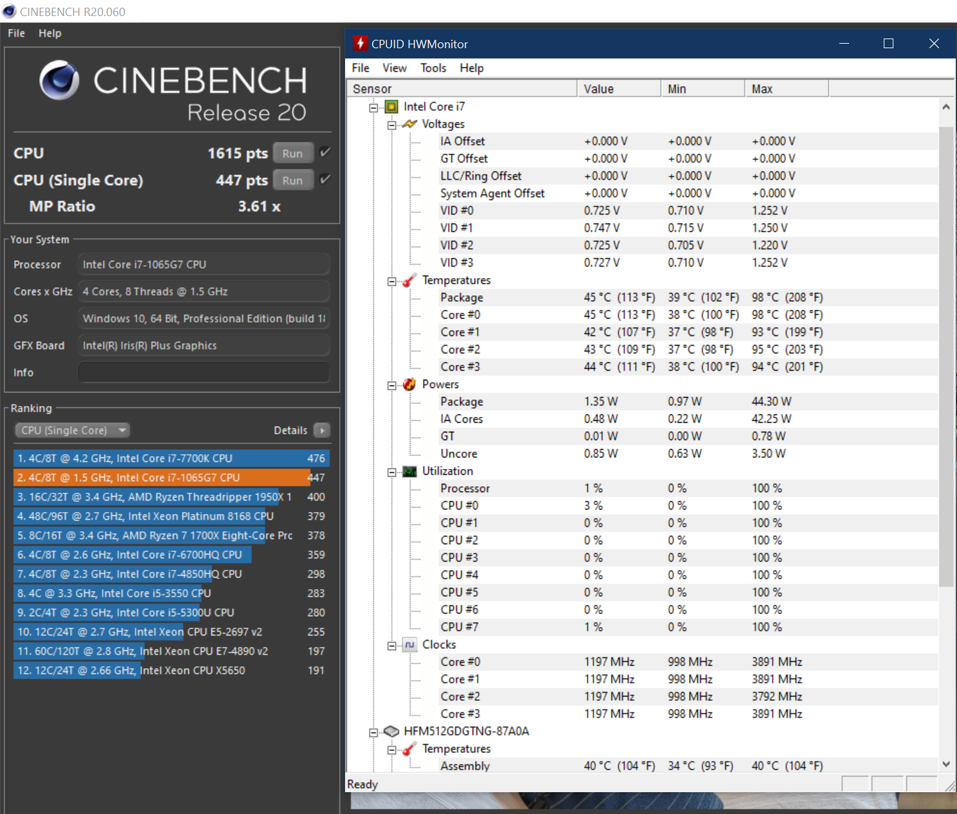Click the Min column header
This screenshot has width=957, height=814.
(703, 89)
